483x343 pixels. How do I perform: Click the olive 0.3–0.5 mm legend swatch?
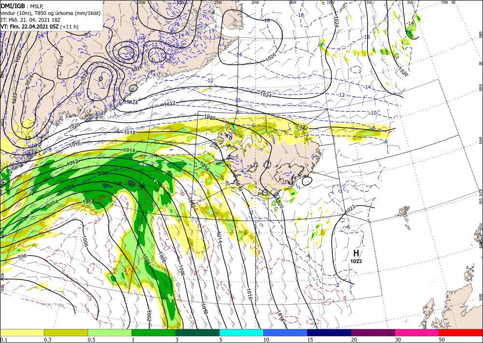click(66, 332)
